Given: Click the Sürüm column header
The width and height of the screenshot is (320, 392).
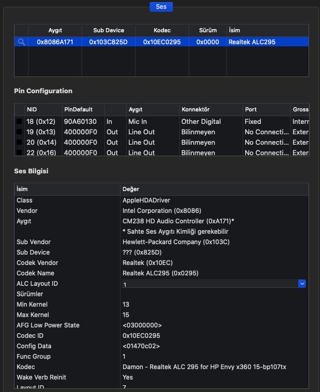Looking at the screenshot, I should tap(207, 31).
